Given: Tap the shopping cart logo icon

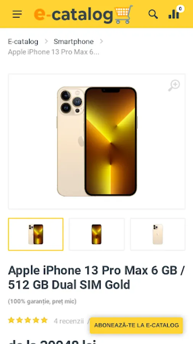Looking at the screenshot, I should point(124,14).
